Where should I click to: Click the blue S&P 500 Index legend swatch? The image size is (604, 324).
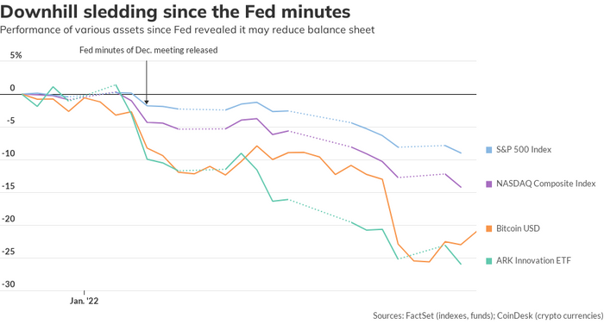click(489, 150)
